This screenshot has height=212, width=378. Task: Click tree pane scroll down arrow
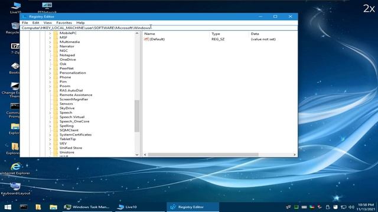pos(137,154)
